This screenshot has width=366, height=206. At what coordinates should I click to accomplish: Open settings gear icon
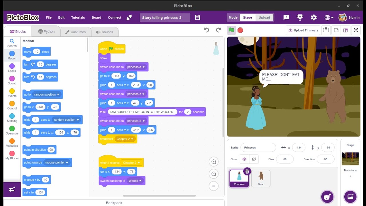pos(314,17)
